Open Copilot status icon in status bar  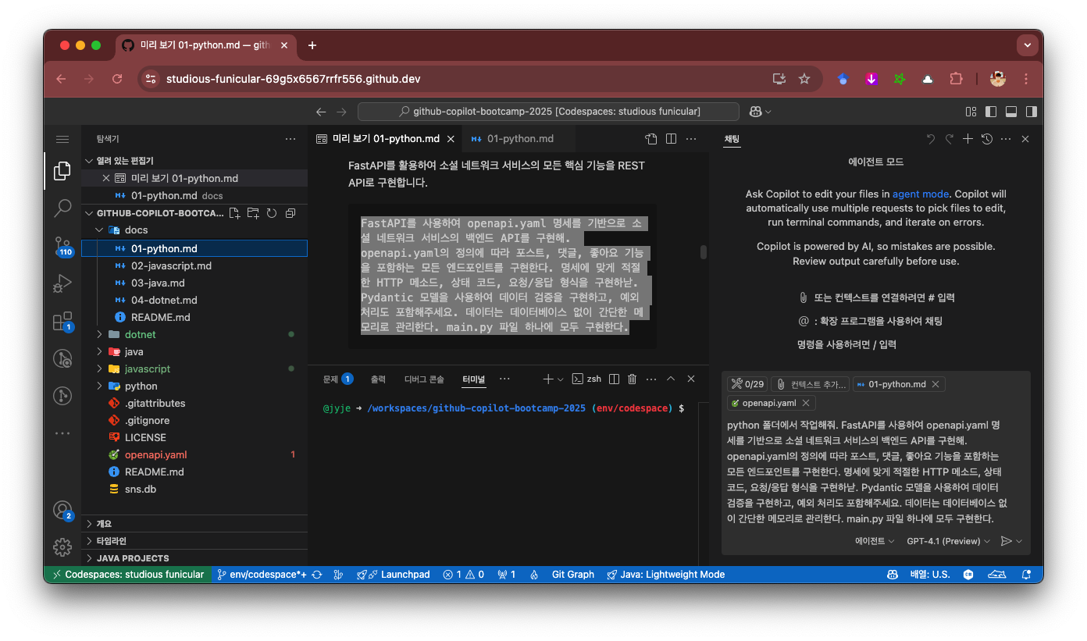click(892, 575)
